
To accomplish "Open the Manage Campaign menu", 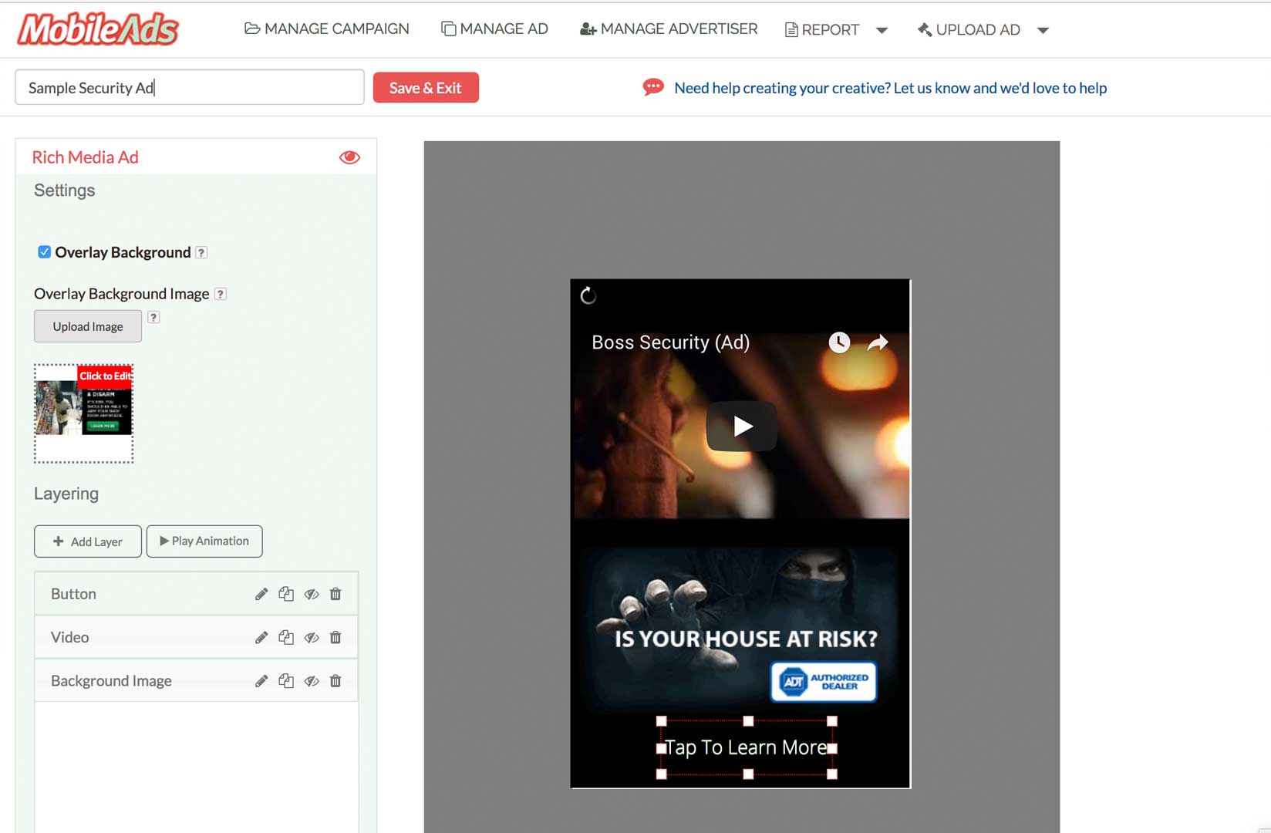I will (x=327, y=29).
